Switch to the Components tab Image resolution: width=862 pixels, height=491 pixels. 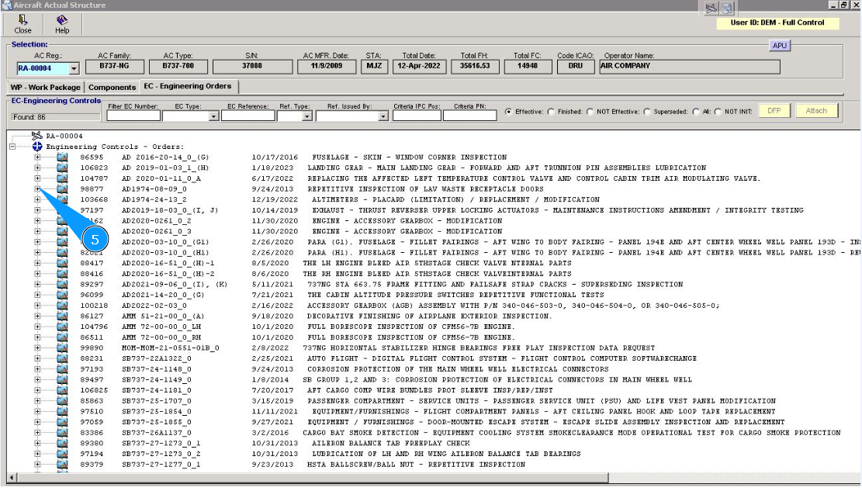click(x=112, y=88)
